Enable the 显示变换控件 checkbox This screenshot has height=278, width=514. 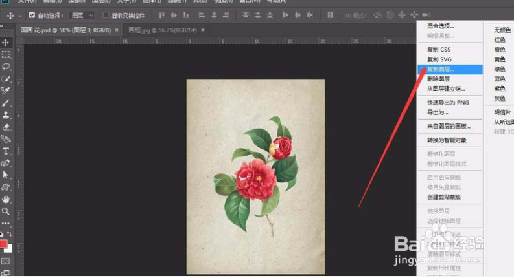pyautogui.click(x=106, y=15)
